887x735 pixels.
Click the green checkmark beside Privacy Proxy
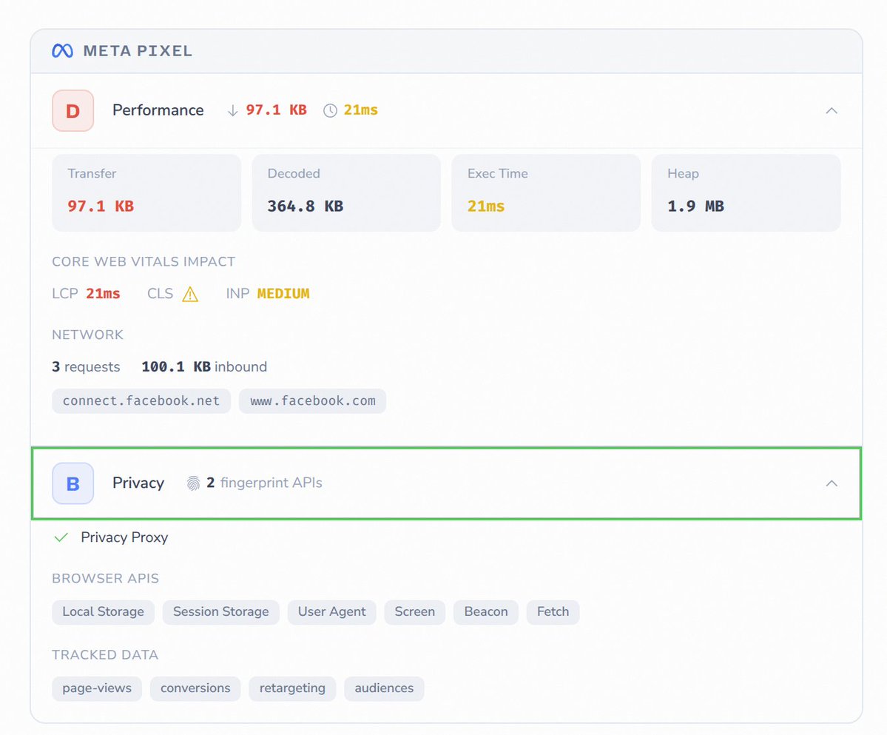pyautogui.click(x=61, y=537)
